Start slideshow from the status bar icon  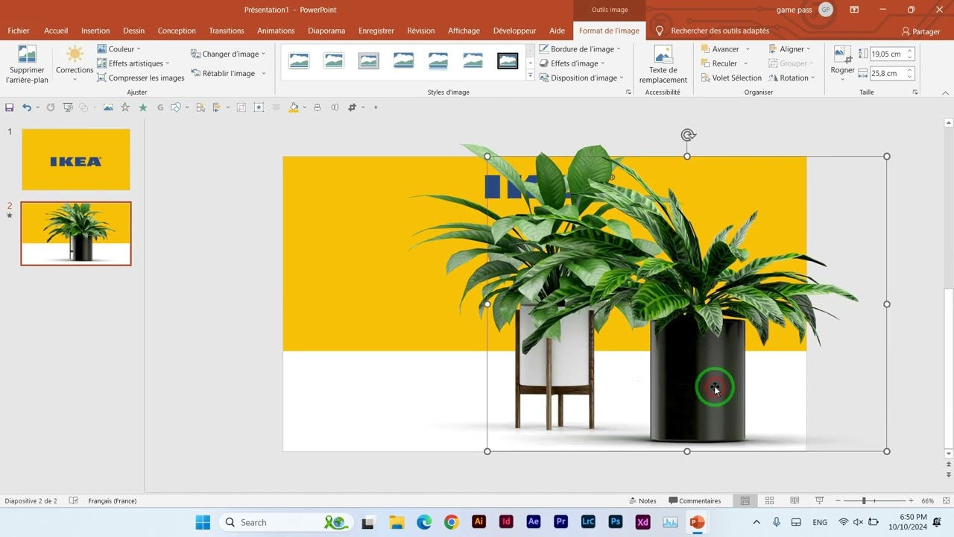[x=820, y=500]
